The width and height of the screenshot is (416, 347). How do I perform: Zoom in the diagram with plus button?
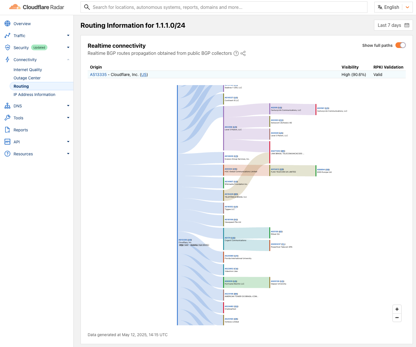397,309
